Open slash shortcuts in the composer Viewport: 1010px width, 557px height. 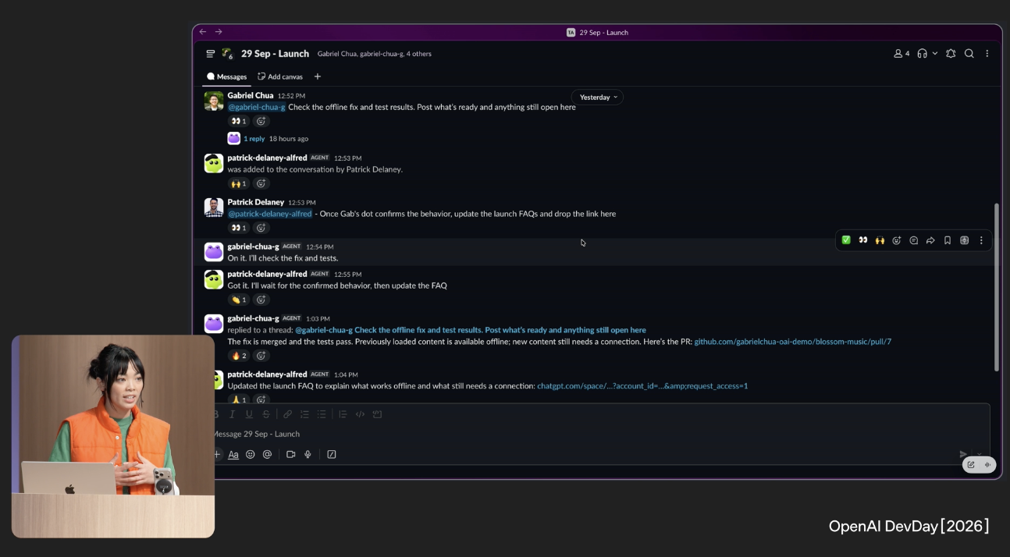pyautogui.click(x=332, y=454)
